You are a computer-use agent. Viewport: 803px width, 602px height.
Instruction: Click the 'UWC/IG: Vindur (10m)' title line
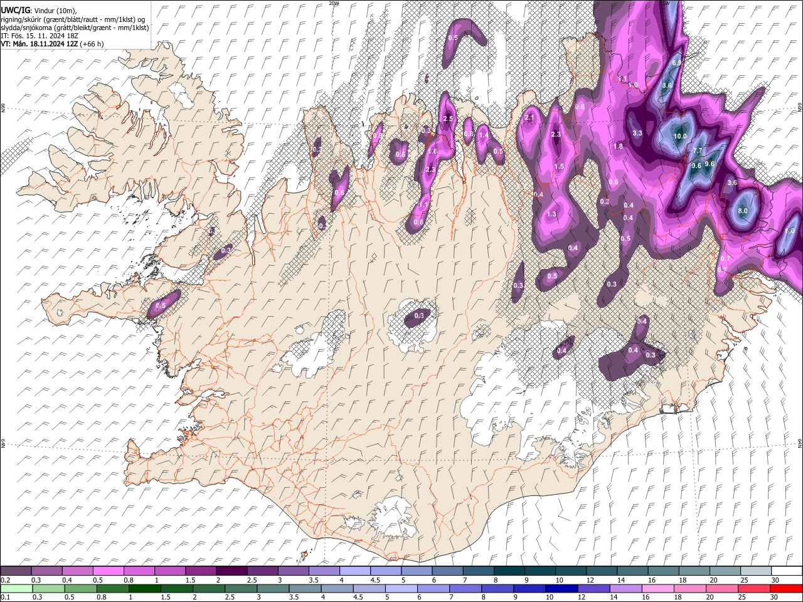[39, 10]
